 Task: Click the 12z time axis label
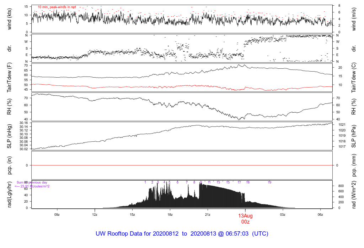coord(95,215)
